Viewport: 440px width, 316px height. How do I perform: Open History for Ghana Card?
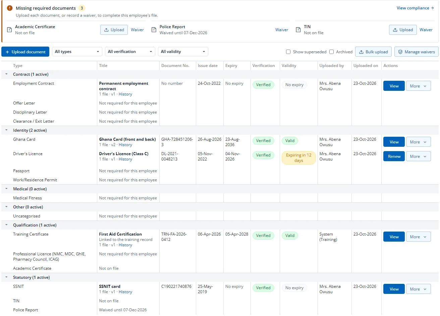(125, 145)
